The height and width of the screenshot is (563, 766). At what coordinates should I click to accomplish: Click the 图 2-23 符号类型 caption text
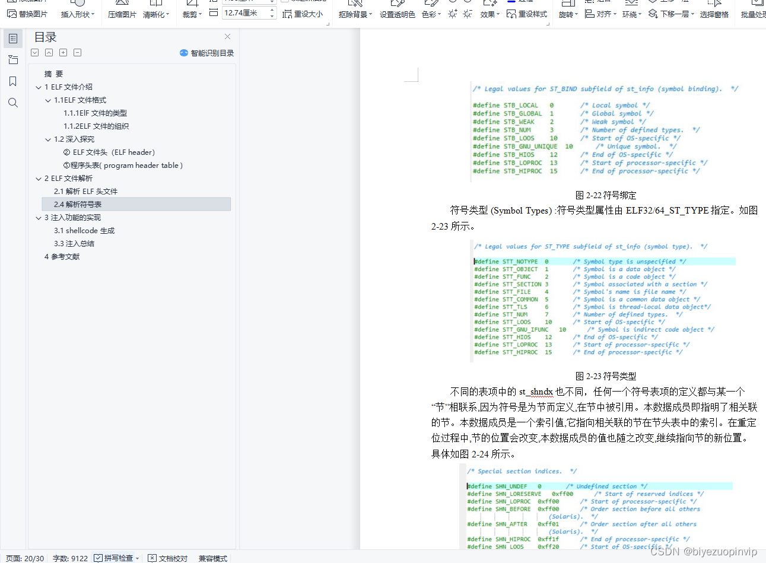(x=606, y=376)
